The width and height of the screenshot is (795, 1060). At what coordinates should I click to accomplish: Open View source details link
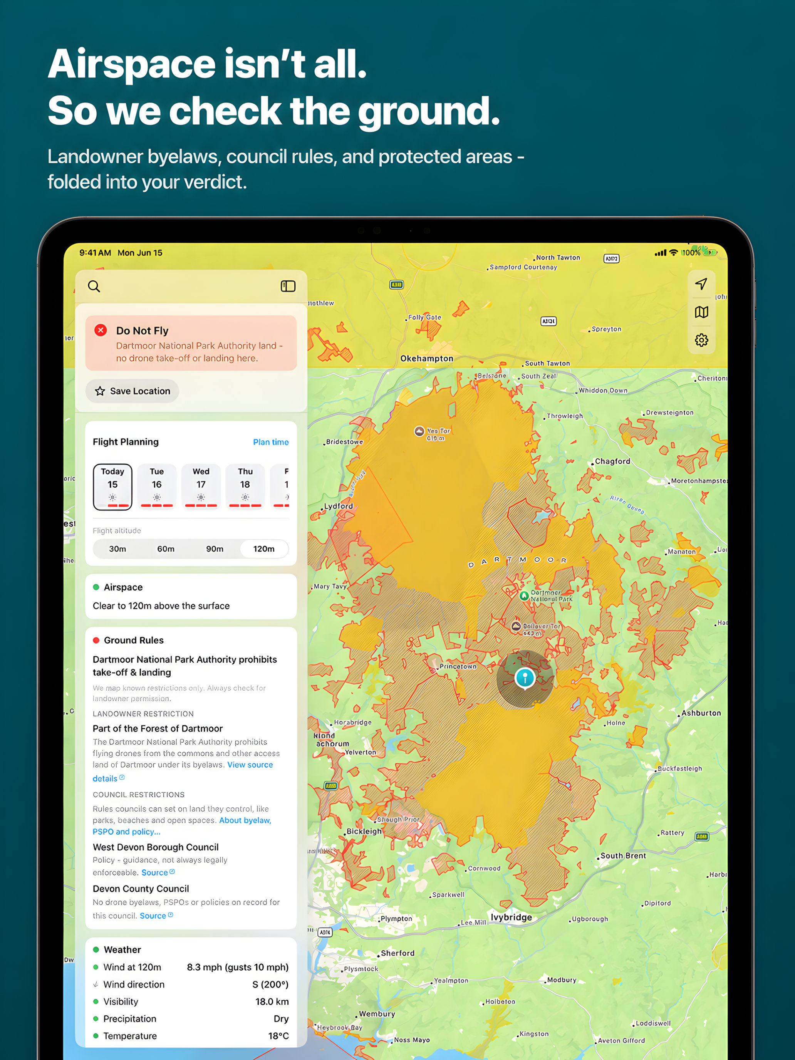[x=250, y=765]
